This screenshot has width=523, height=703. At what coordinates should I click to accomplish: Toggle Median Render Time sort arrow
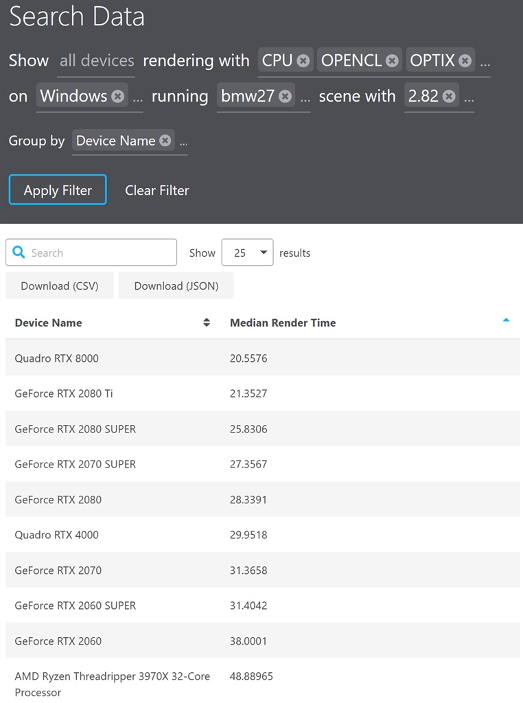pyautogui.click(x=506, y=321)
